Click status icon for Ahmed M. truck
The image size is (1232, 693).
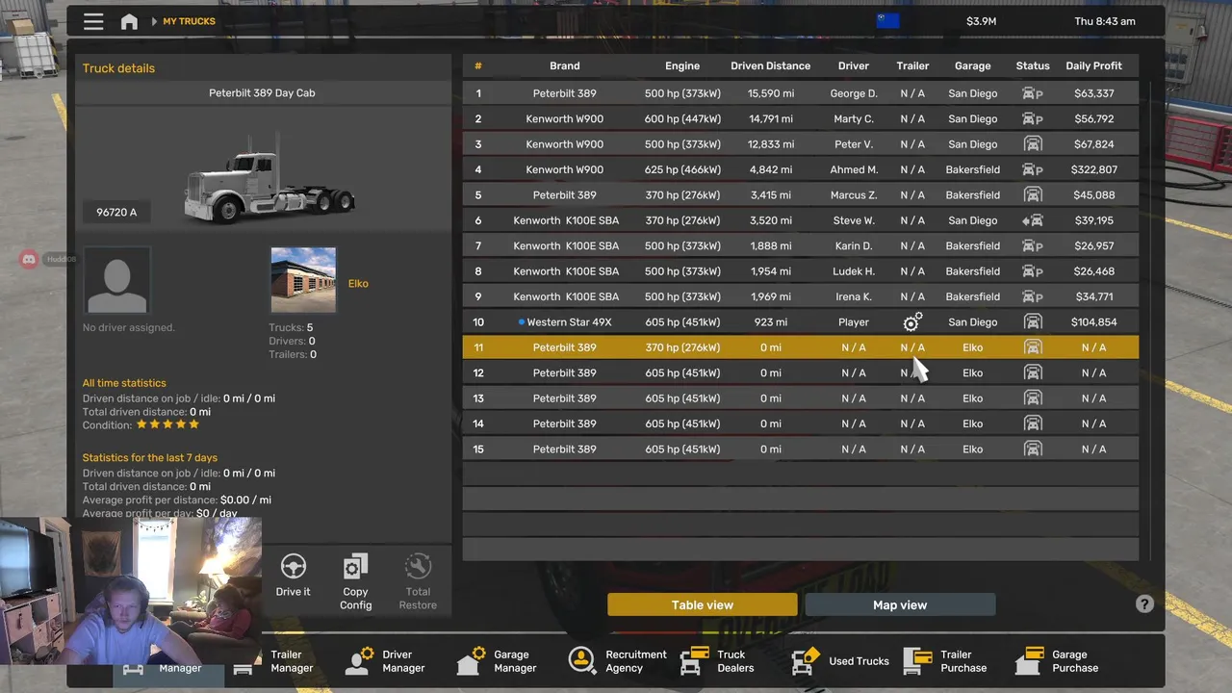coord(1033,169)
